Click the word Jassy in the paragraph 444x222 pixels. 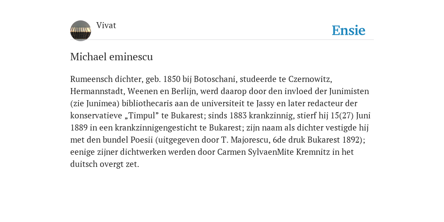(x=265, y=103)
